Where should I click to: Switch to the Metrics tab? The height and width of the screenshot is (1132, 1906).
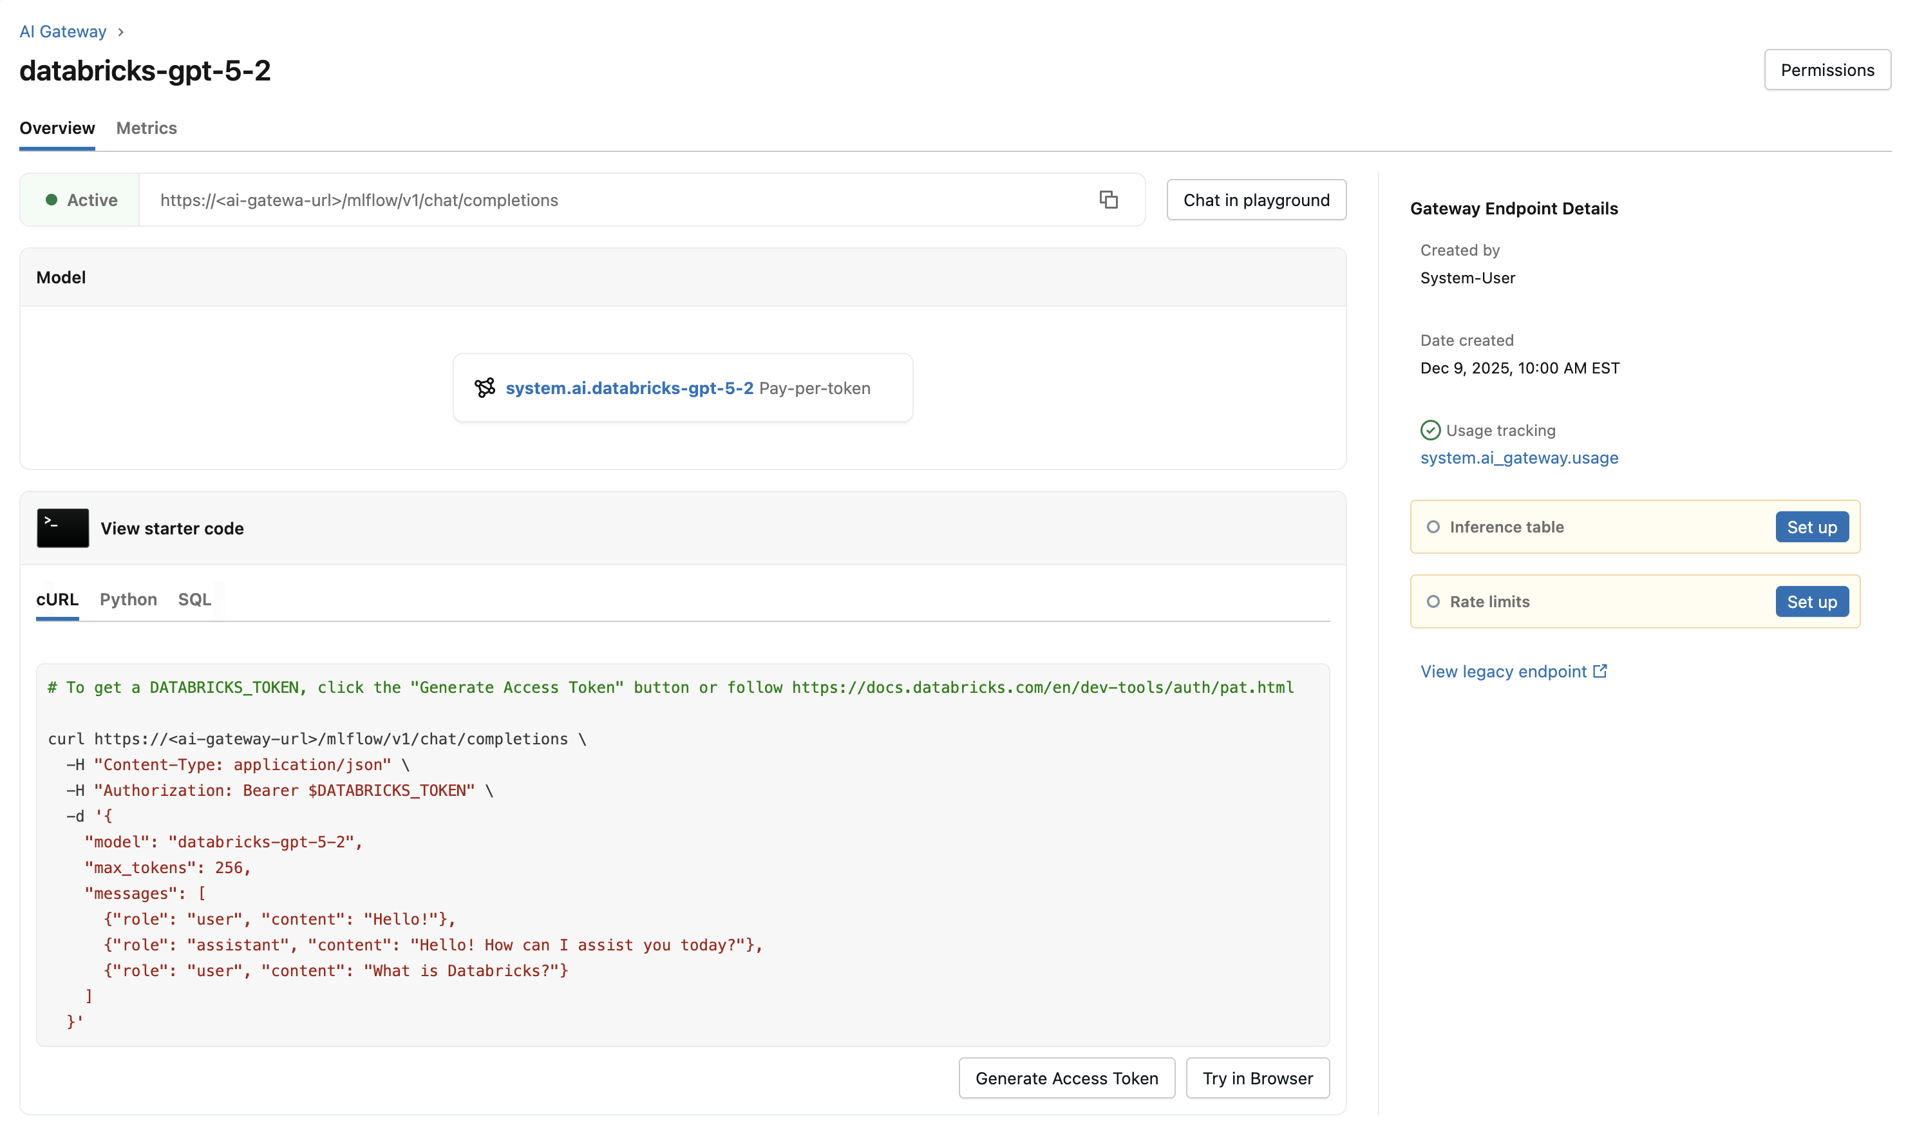[x=146, y=128]
